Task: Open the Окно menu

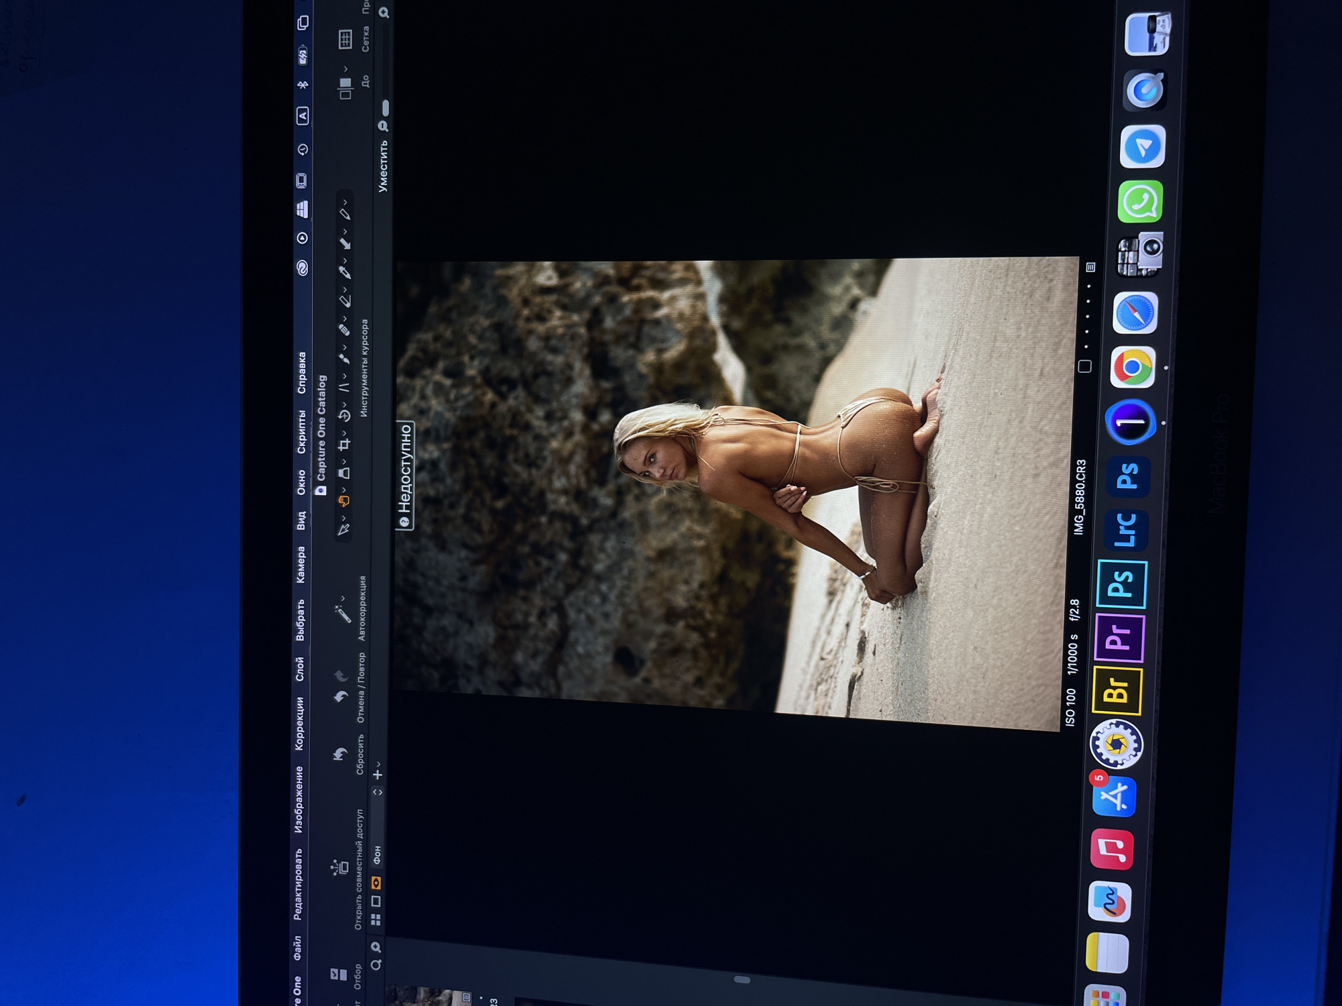Action: coord(301,483)
